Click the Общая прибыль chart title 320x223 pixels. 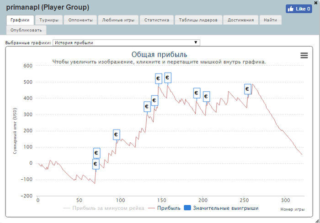point(159,55)
